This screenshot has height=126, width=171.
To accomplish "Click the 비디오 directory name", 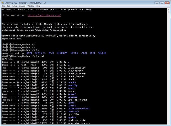I will click(x=75, y=53).
